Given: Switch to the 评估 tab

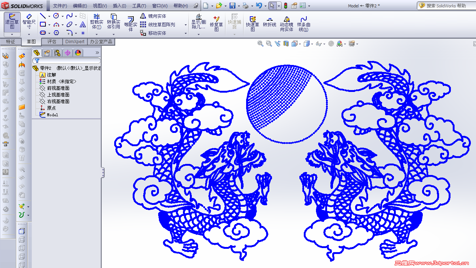Looking at the screenshot, I should 52,42.
